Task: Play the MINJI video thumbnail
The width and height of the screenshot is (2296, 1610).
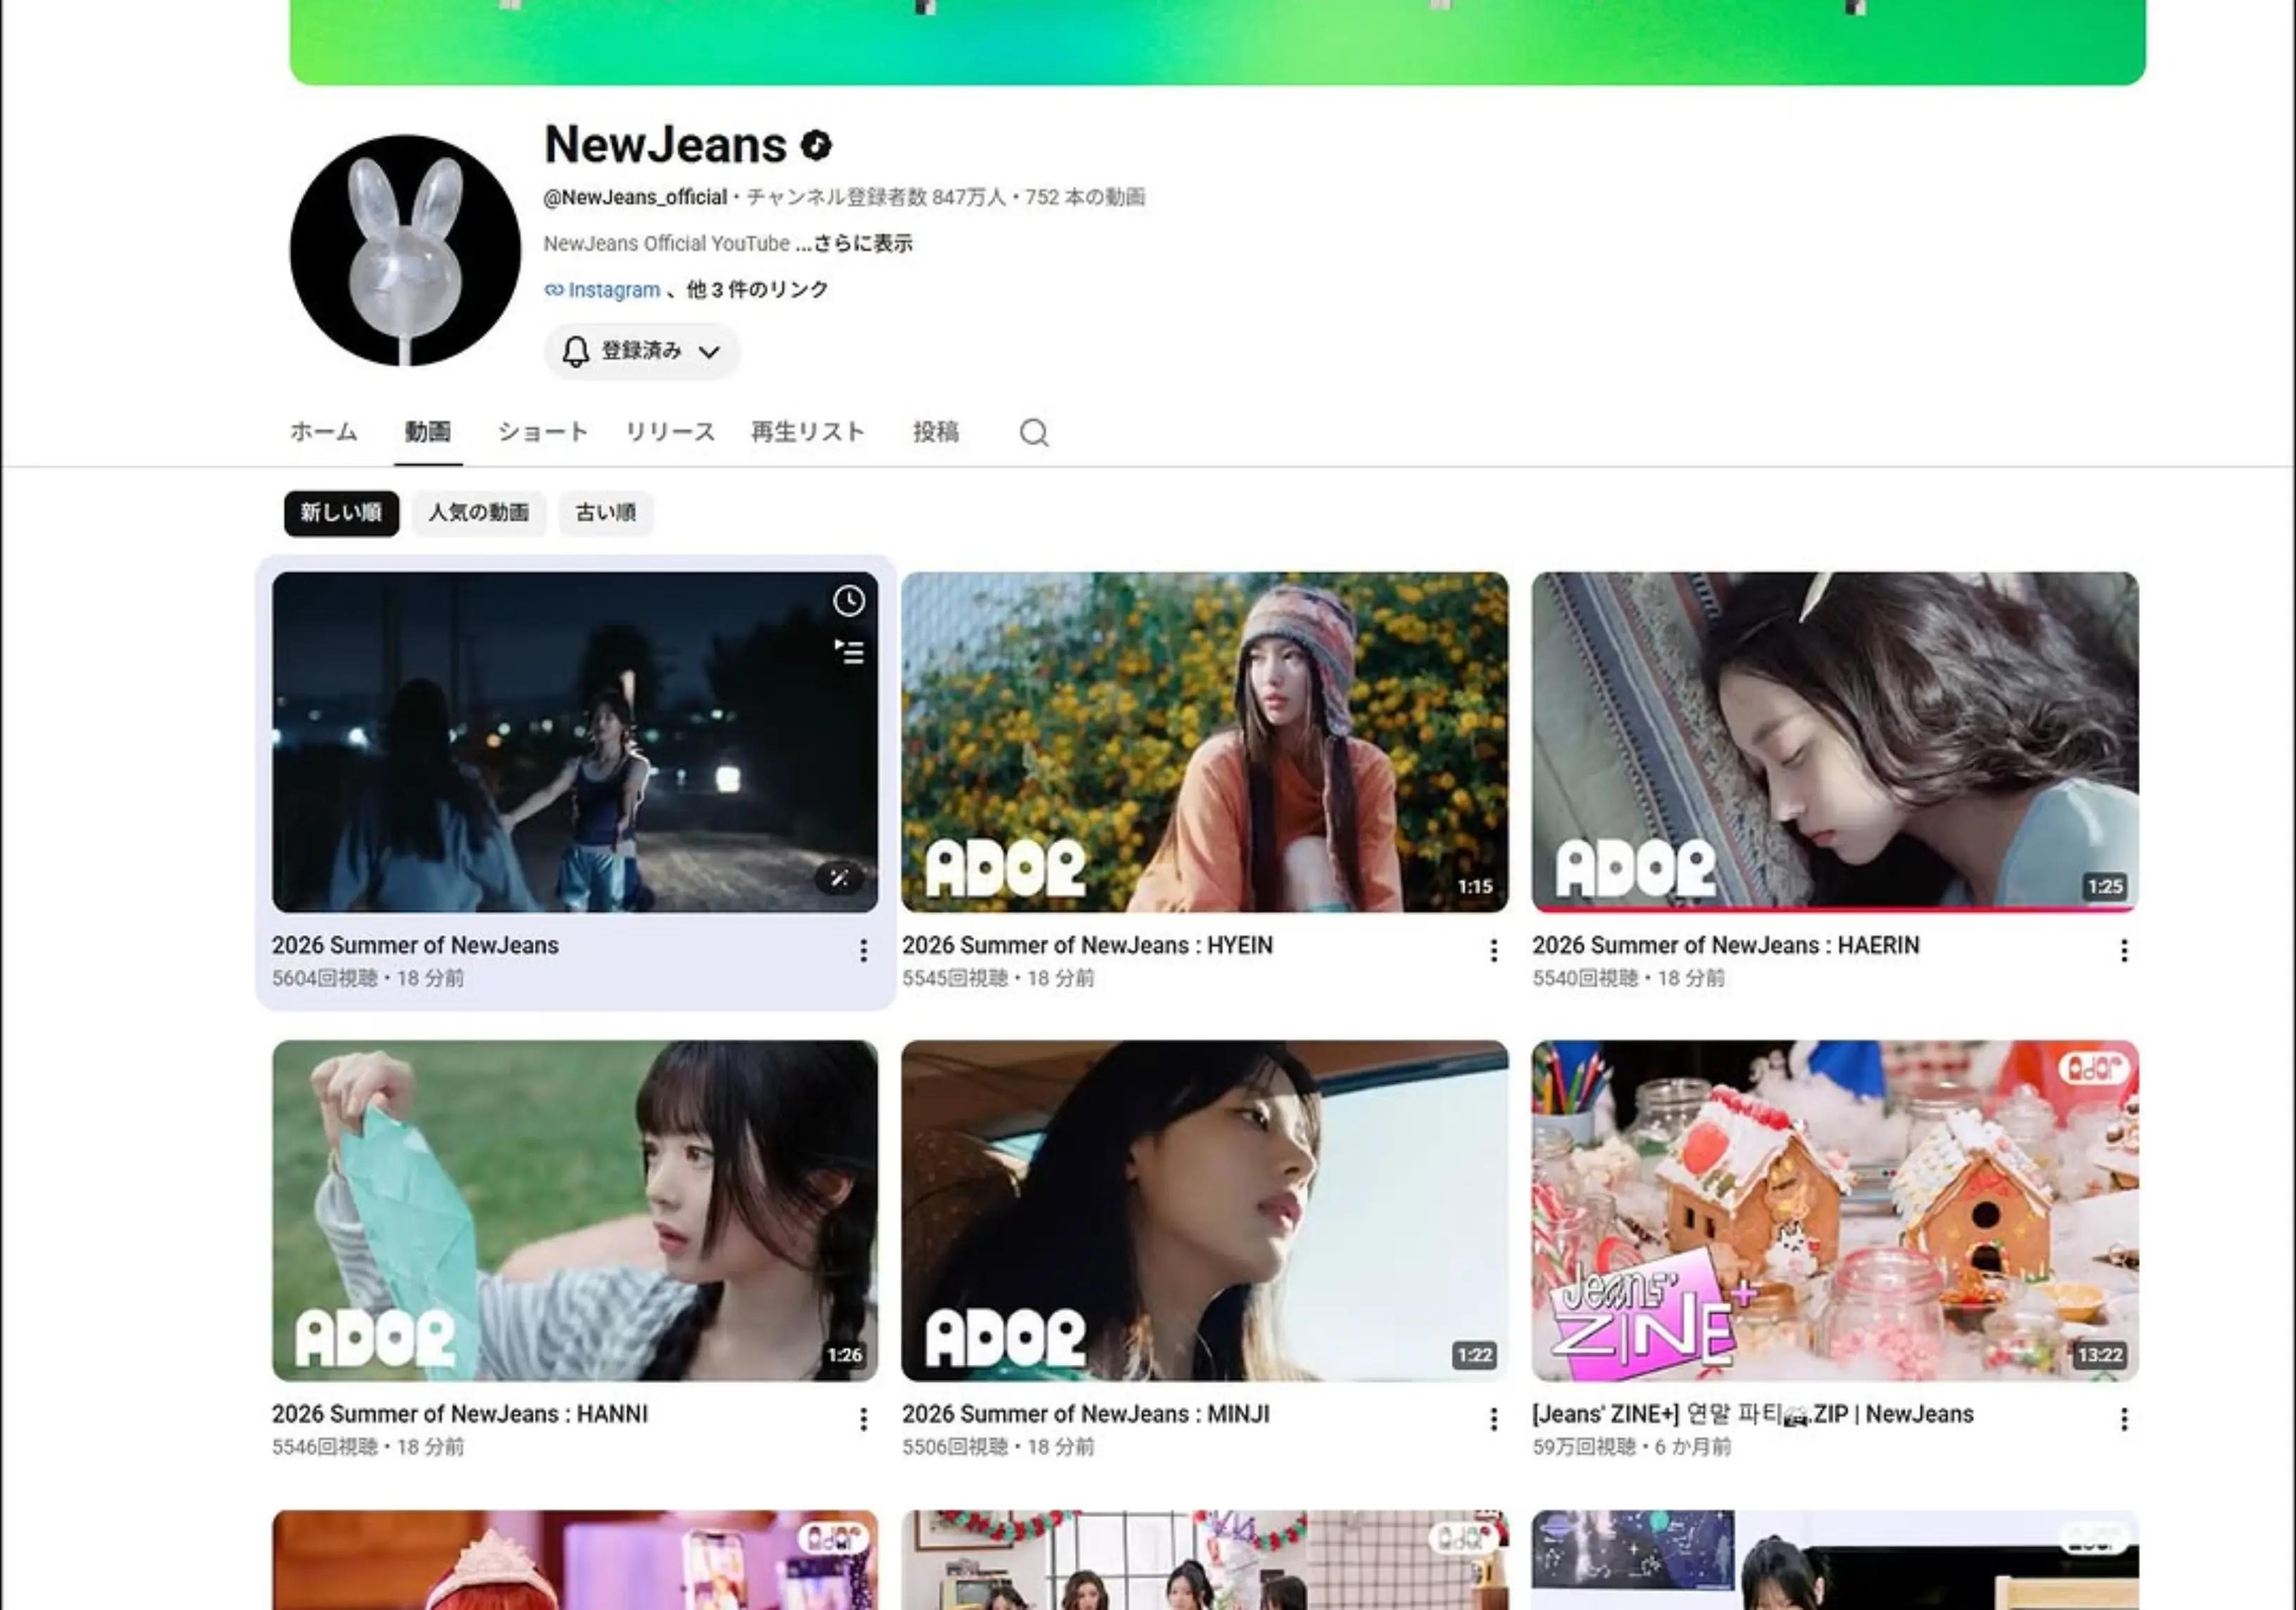Action: tap(1205, 1211)
